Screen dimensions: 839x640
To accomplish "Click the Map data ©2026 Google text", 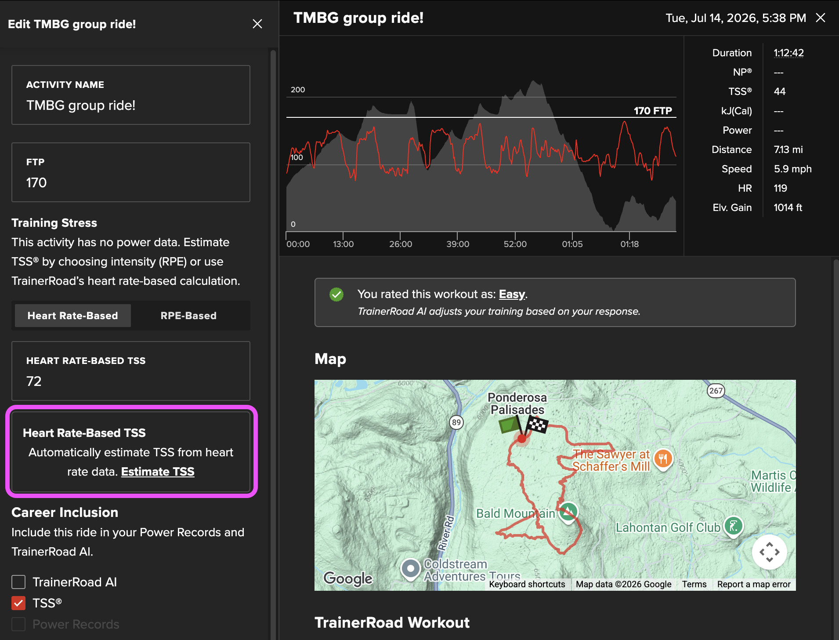I will coord(624,584).
